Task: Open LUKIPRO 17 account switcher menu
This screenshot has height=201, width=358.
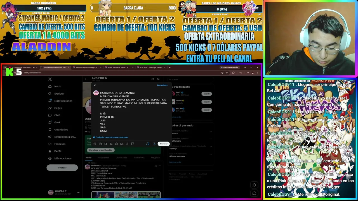Action: pos(64,192)
